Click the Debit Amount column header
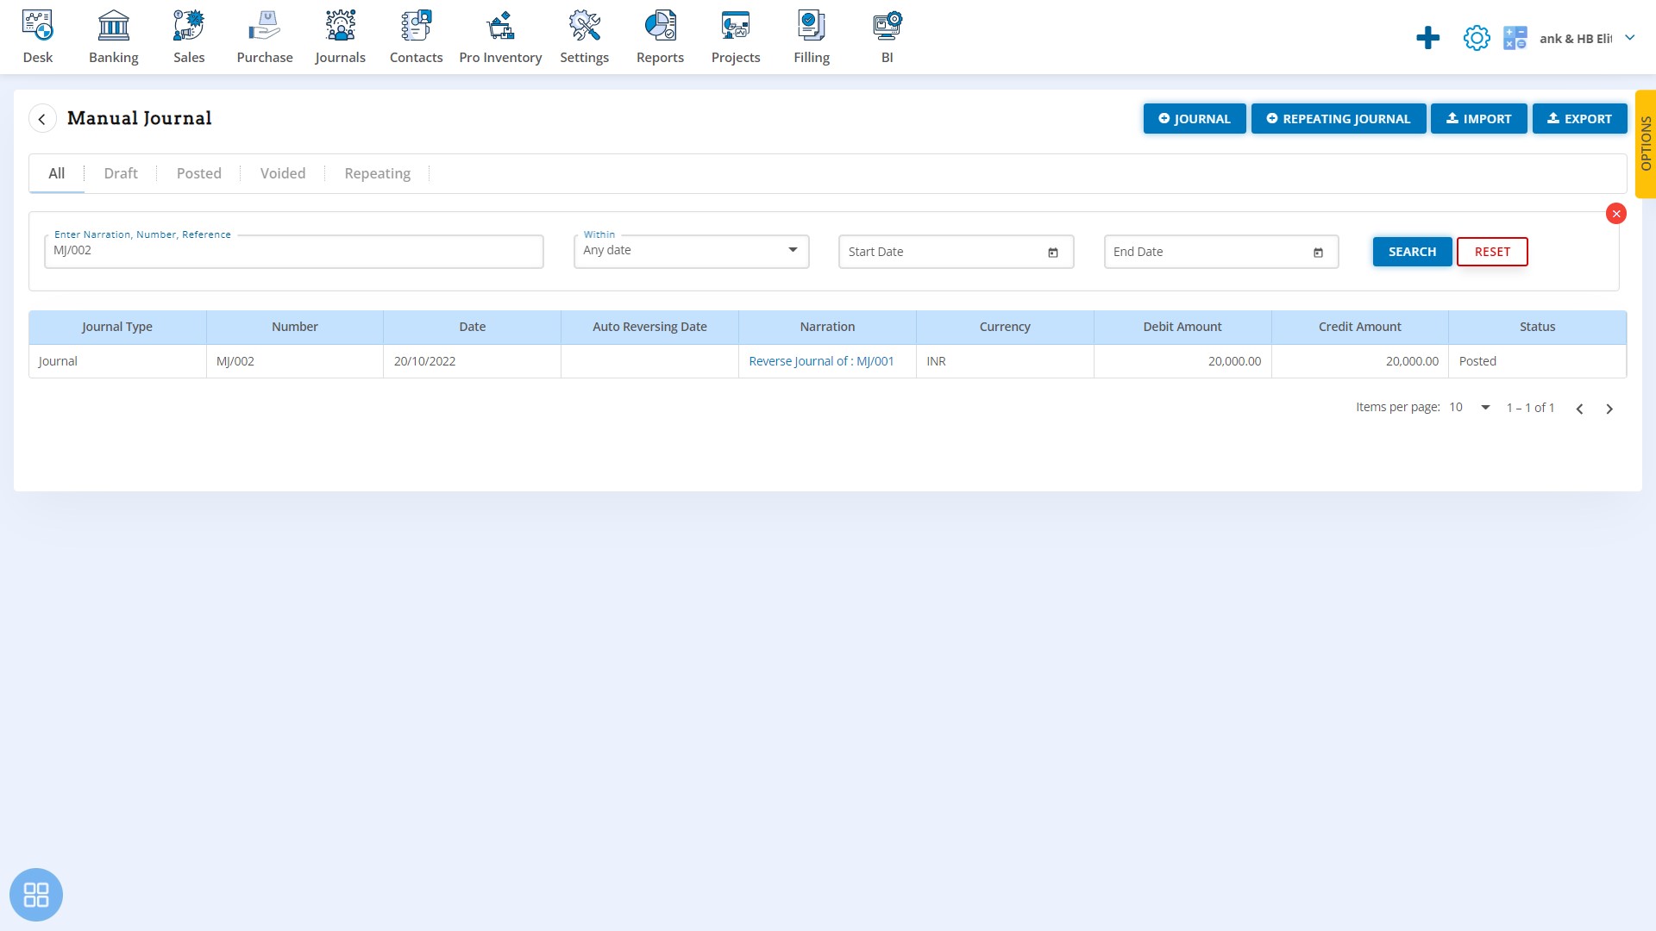The height and width of the screenshot is (931, 1656). (x=1182, y=327)
